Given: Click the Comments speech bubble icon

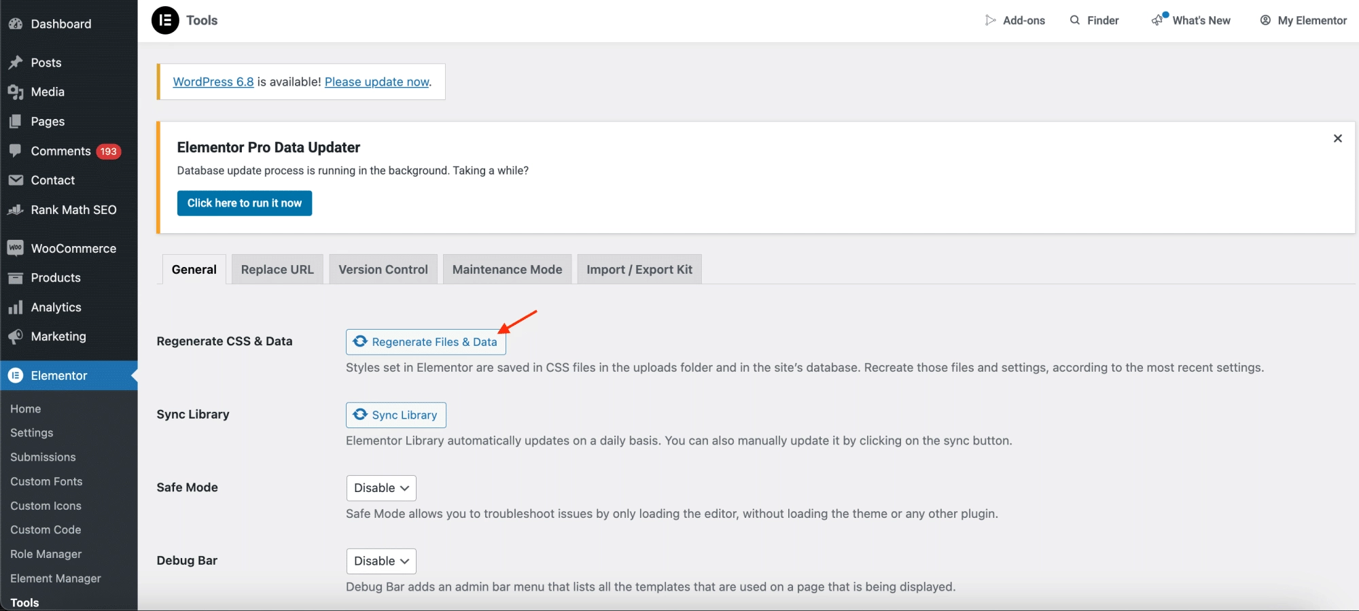Looking at the screenshot, I should point(16,151).
